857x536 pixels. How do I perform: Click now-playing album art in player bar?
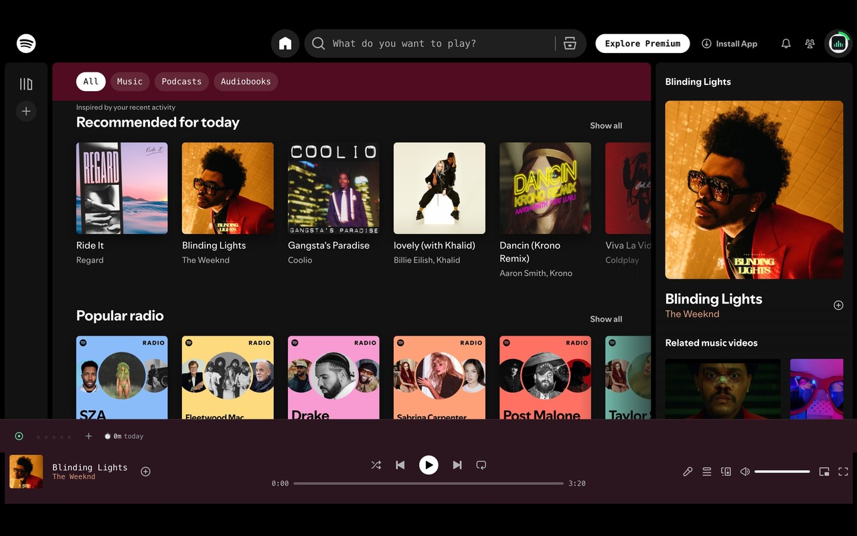pyautogui.click(x=26, y=472)
